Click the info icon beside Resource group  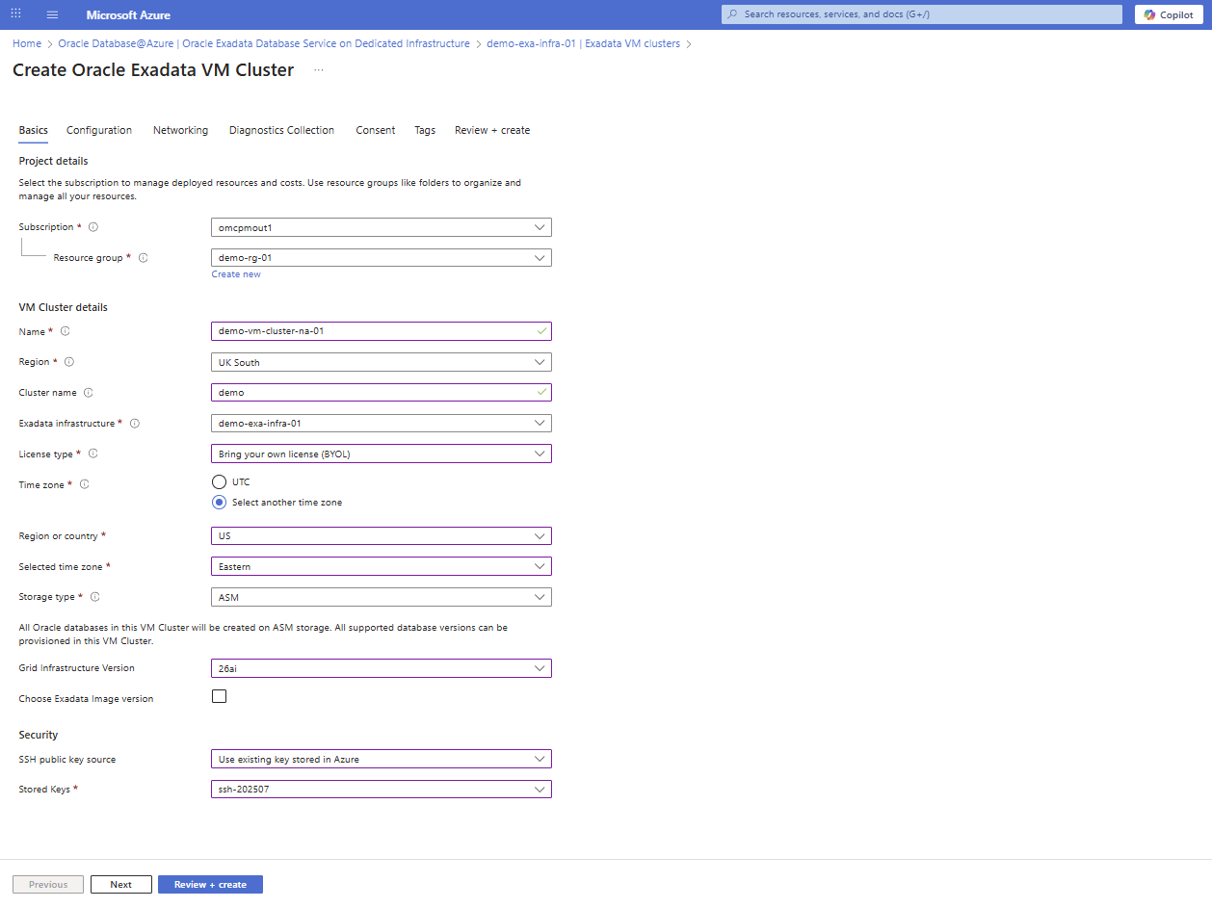pyautogui.click(x=143, y=257)
